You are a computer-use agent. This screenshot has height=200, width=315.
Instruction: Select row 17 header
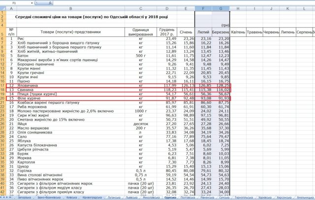(4, 85)
